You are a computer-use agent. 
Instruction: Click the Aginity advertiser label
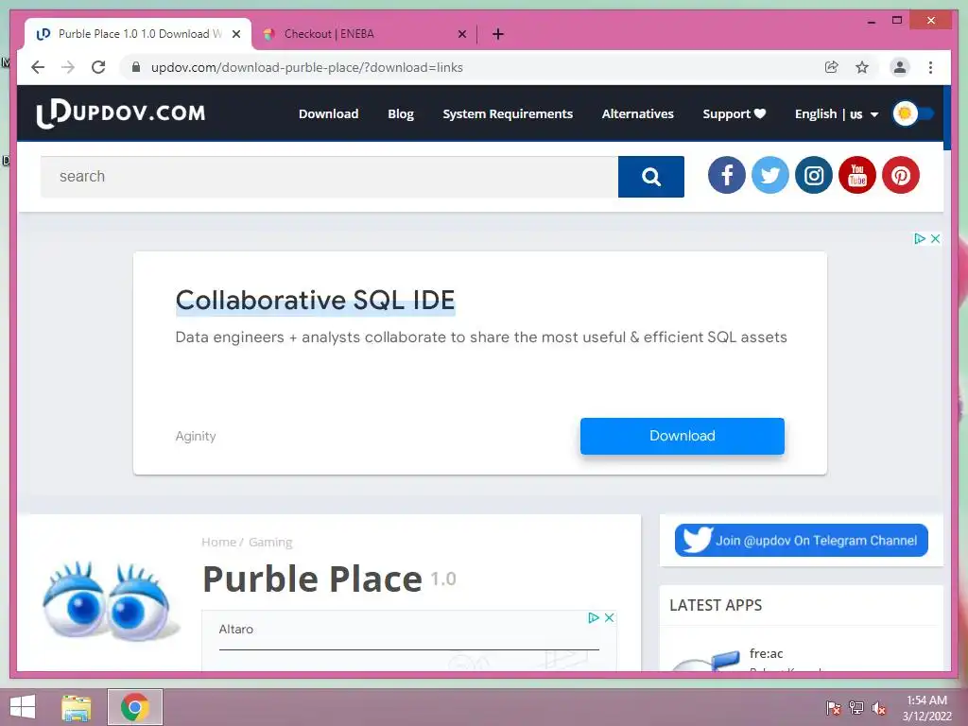[196, 436]
